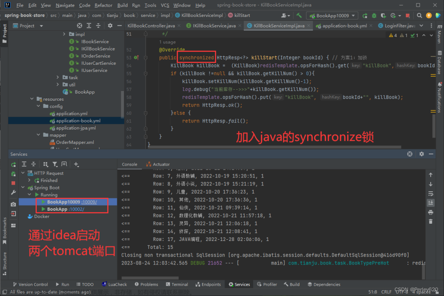
Task: Toggle soft-wrap in the console
Action: (431, 194)
